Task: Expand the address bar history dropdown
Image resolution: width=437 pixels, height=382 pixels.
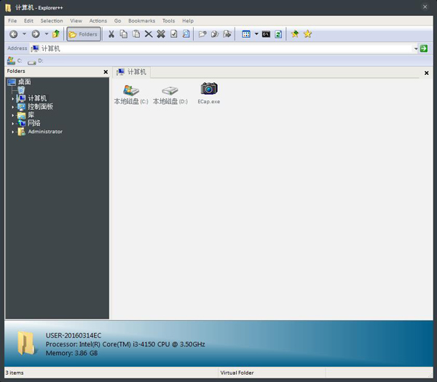Action: [x=416, y=49]
